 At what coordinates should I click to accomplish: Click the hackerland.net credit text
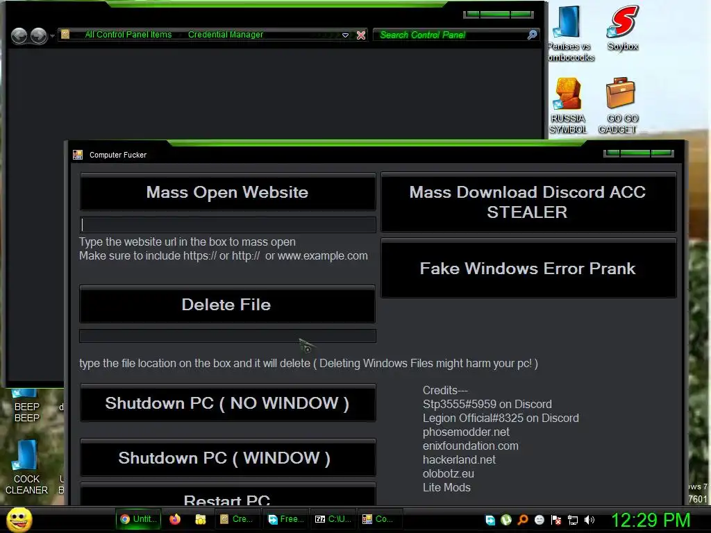(x=460, y=459)
